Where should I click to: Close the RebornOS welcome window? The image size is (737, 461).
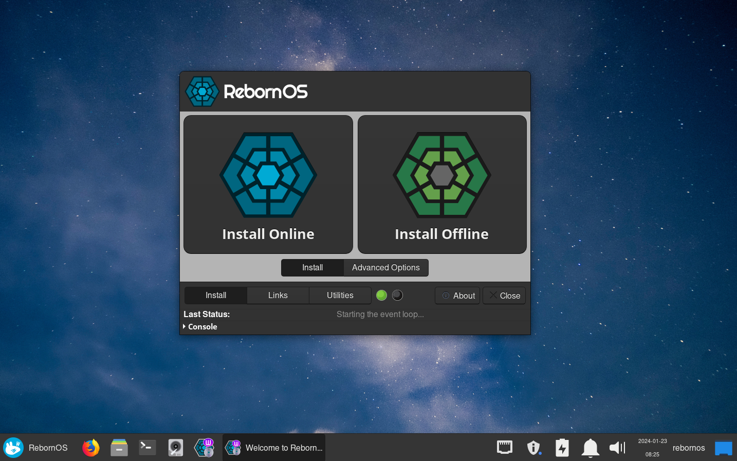[x=504, y=296]
